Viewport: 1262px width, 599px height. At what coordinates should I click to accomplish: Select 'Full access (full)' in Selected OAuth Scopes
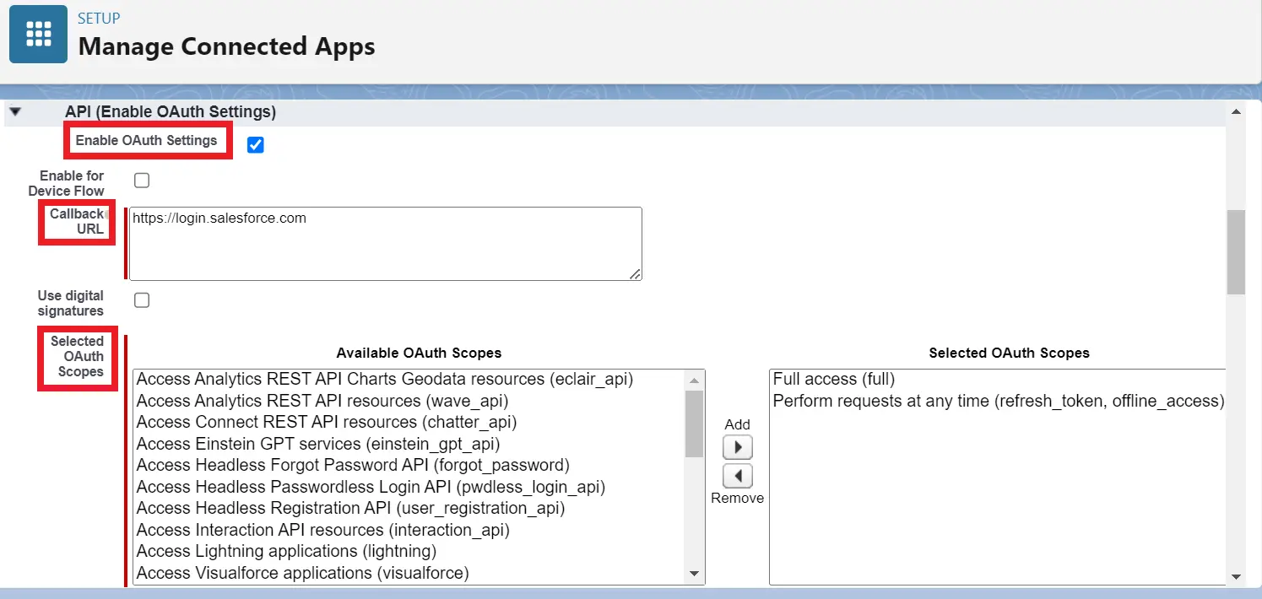tap(834, 378)
